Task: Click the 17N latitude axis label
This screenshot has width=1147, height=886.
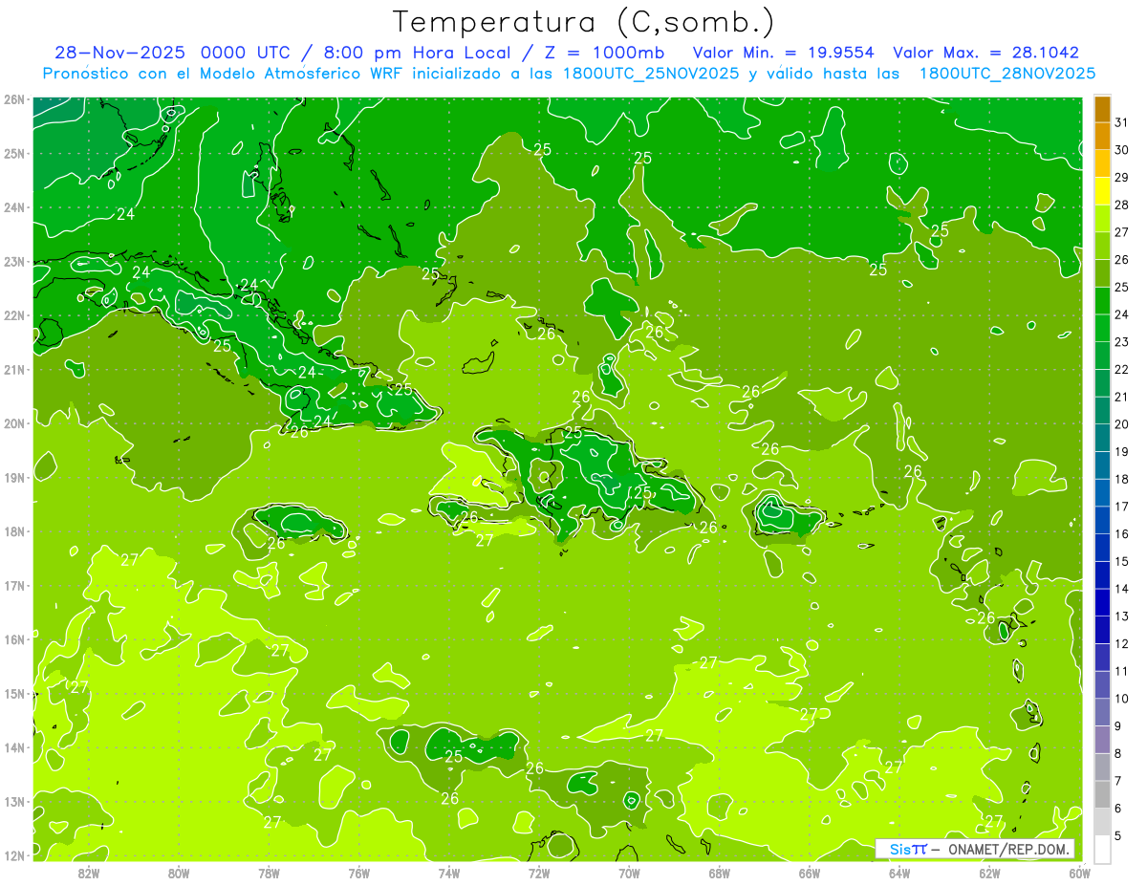Action: tap(13, 586)
